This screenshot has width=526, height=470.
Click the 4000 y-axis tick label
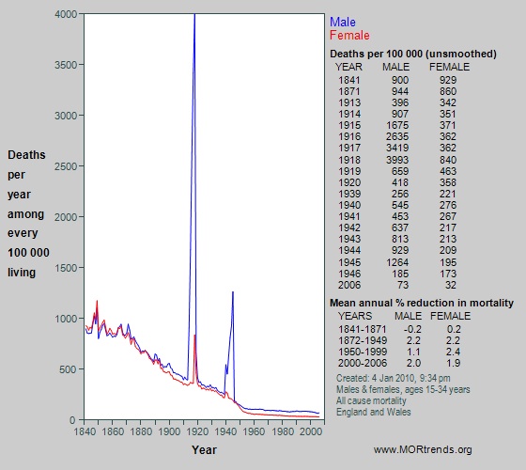[x=66, y=14]
